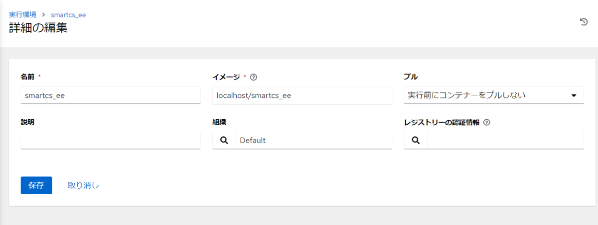Save changes with 保存 button
This screenshot has width=598, height=225.
tap(36, 185)
